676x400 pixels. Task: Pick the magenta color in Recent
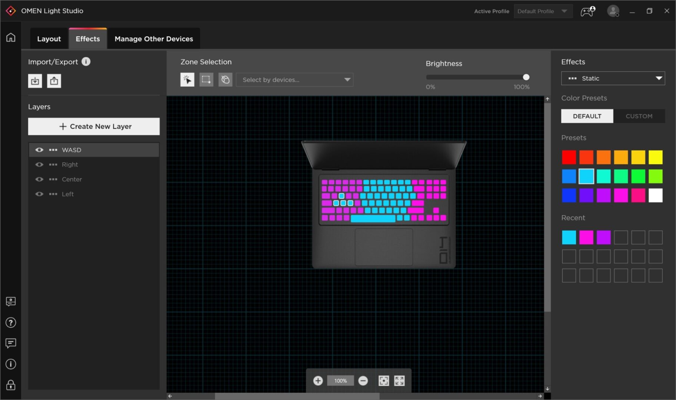pyautogui.click(x=586, y=237)
